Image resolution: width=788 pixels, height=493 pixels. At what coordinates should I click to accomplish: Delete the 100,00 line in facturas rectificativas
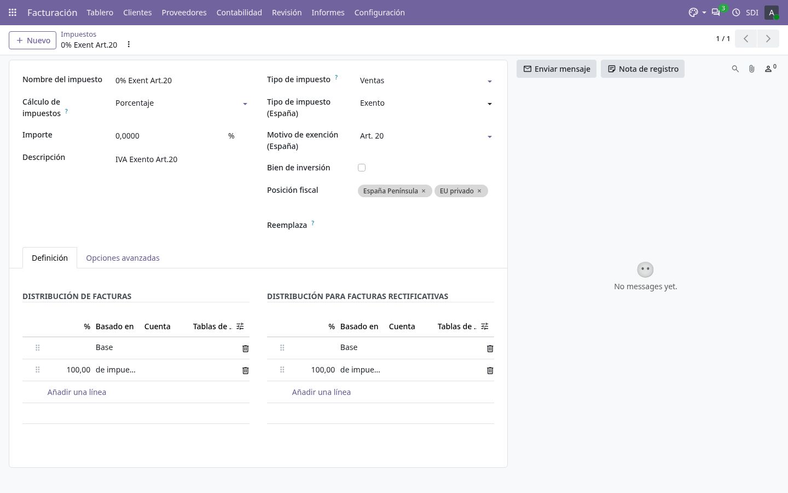pos(490,370)
